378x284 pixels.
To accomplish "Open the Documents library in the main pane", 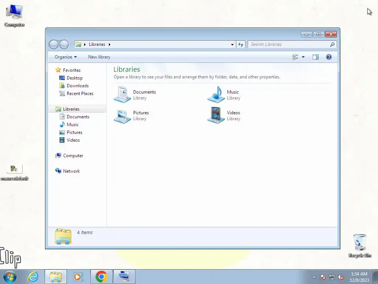I will pyautogui.click(x=135, y=95).
